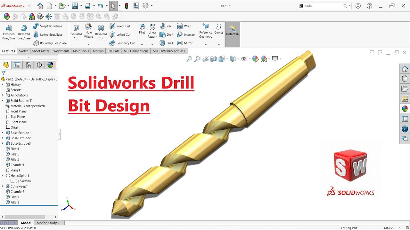Screen dimensions: 410x230
Task: Choose the Lofted Boss/Base command
Action: coord(48,34)
